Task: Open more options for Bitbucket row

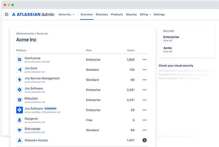Action: [x=144, y=100]
